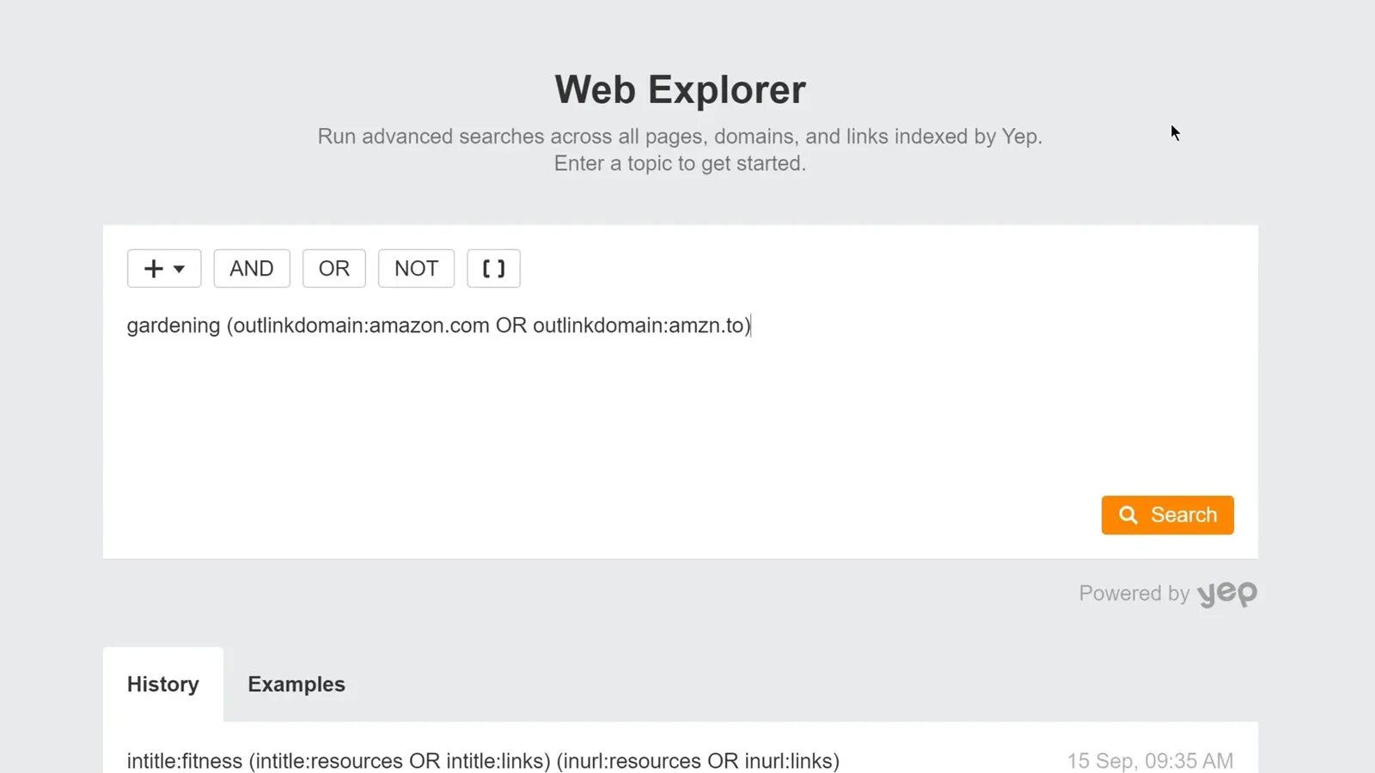Insert grouping brackets via brackets icon
The image size is (1375, 773).
tap(493, 269)
